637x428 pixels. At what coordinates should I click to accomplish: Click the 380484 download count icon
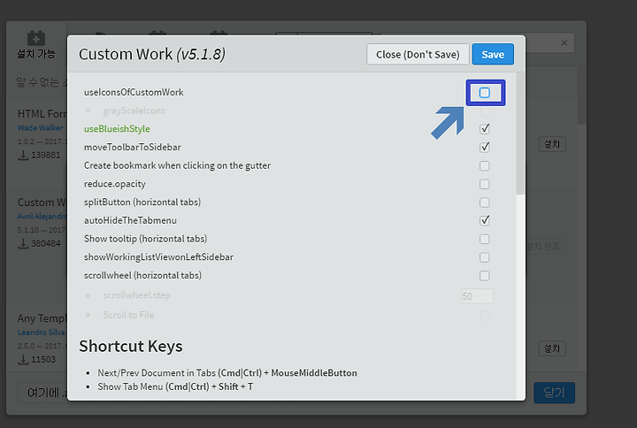point(23,244)
